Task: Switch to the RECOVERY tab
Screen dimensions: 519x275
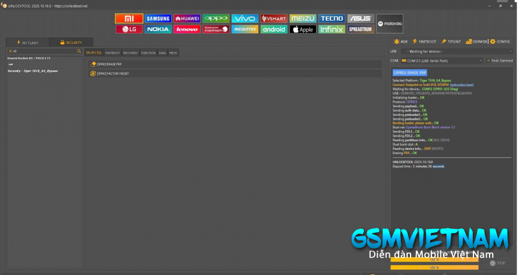Action: (130, 52)
